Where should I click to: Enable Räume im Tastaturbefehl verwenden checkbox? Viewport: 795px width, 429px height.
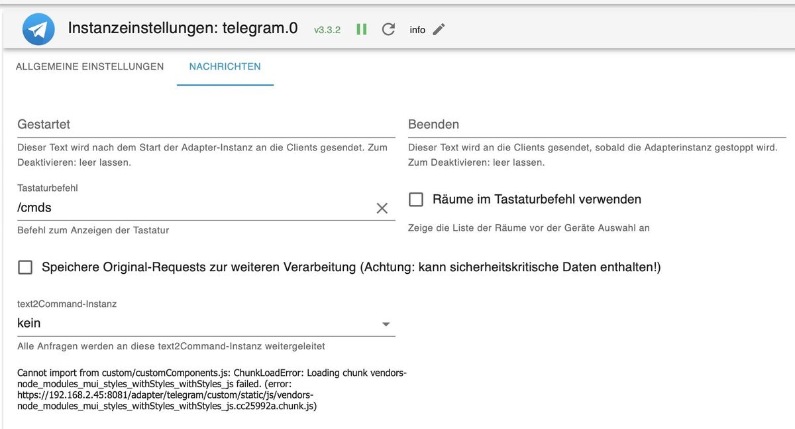point(416,200)
